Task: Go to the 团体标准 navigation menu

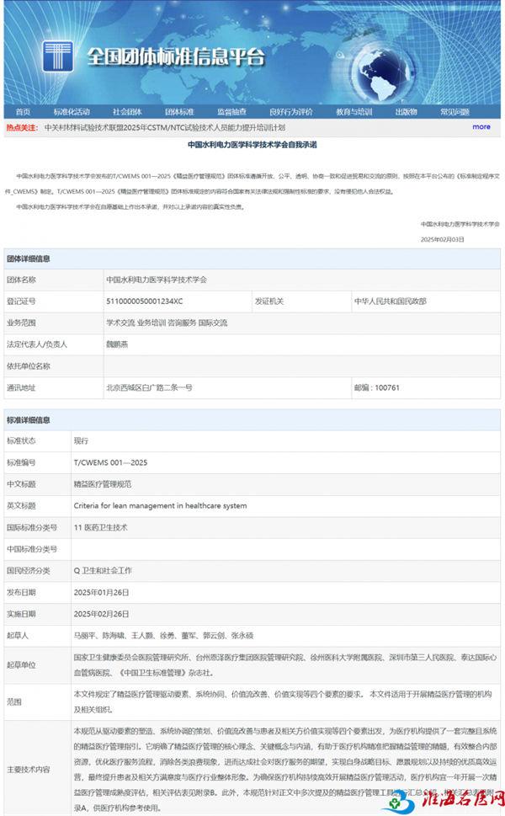Action: click(179, 112)
